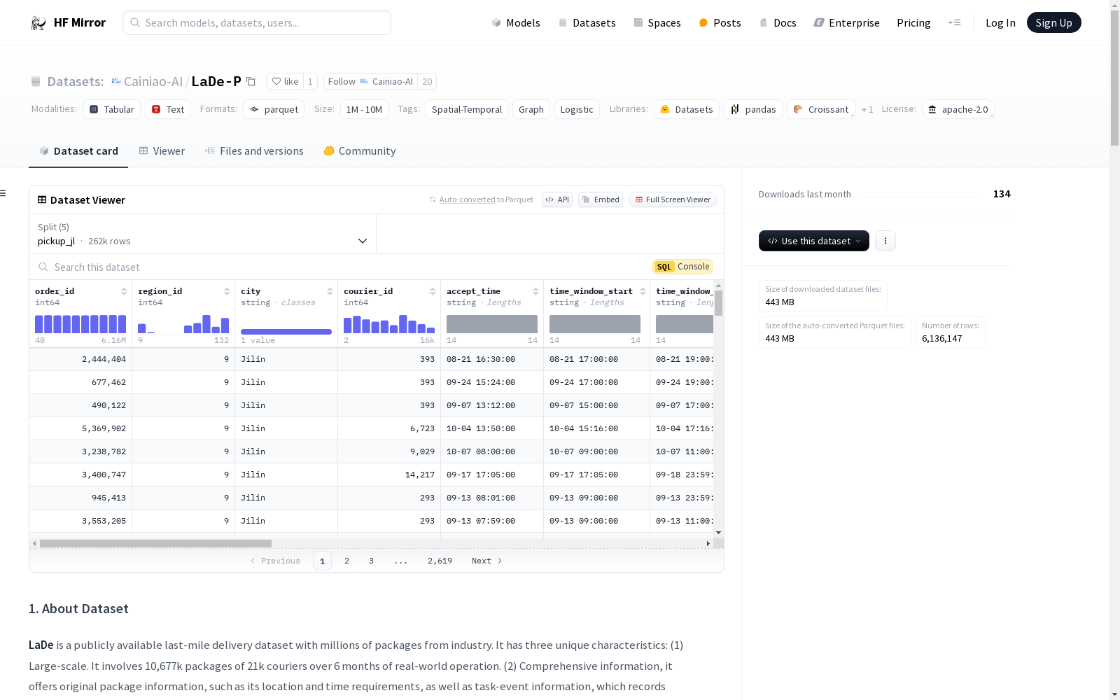The height and width of the screenshot is (700, 1120).
Task: Go to Spaces in navigation
Action: pos(657,23)
